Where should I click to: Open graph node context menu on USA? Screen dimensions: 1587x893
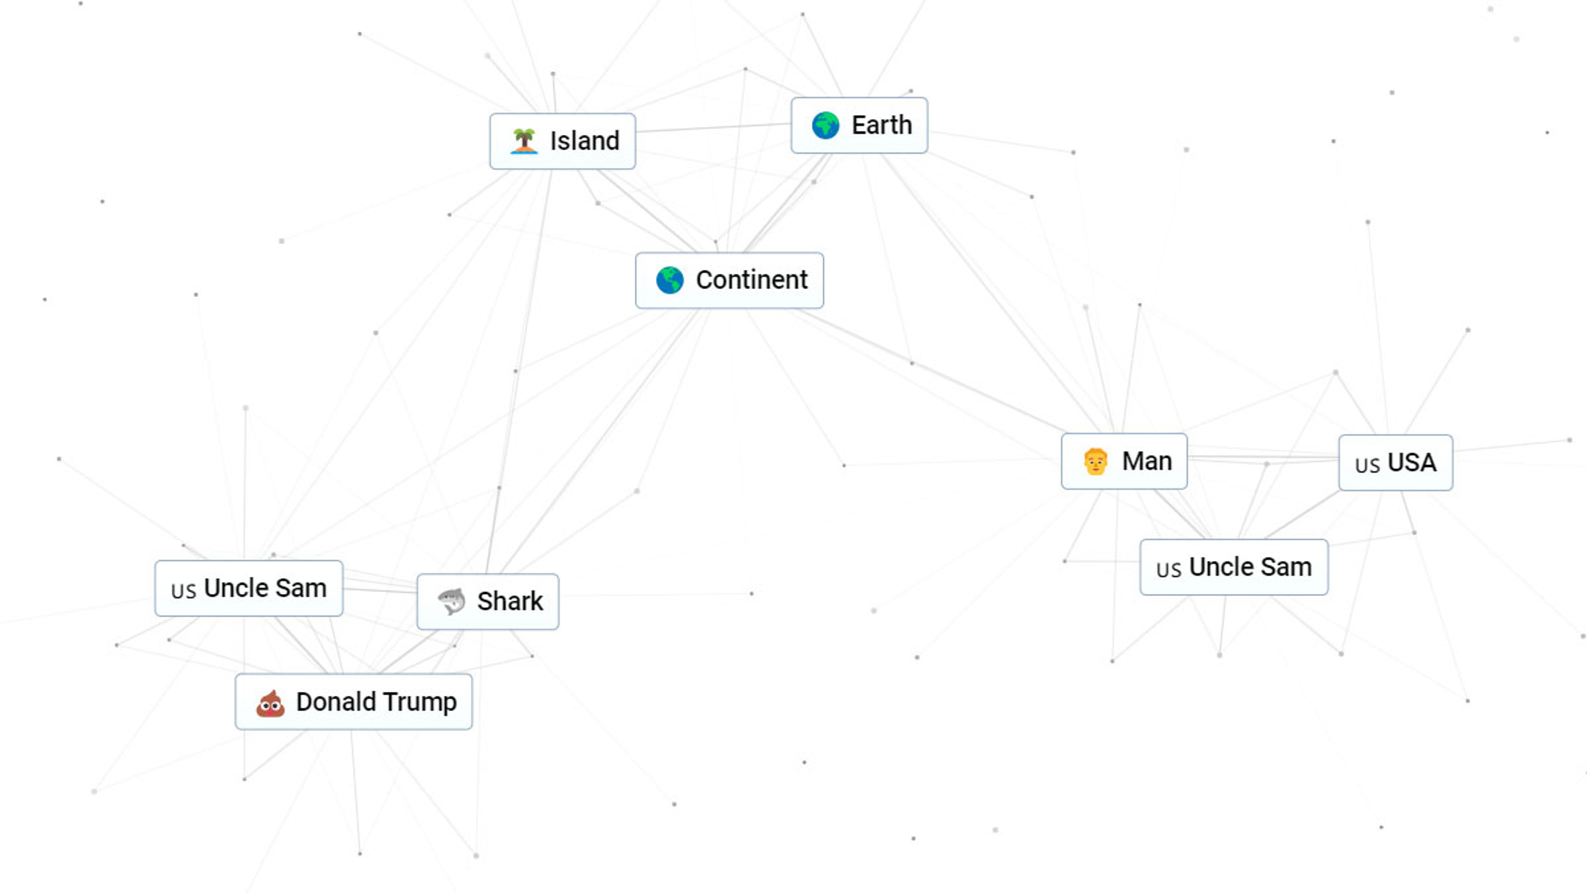pos(1395,461)
